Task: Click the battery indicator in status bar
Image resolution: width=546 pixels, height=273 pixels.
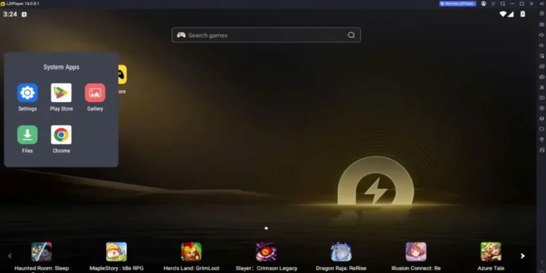Action: pyautogui.click(x=523, y=14)
